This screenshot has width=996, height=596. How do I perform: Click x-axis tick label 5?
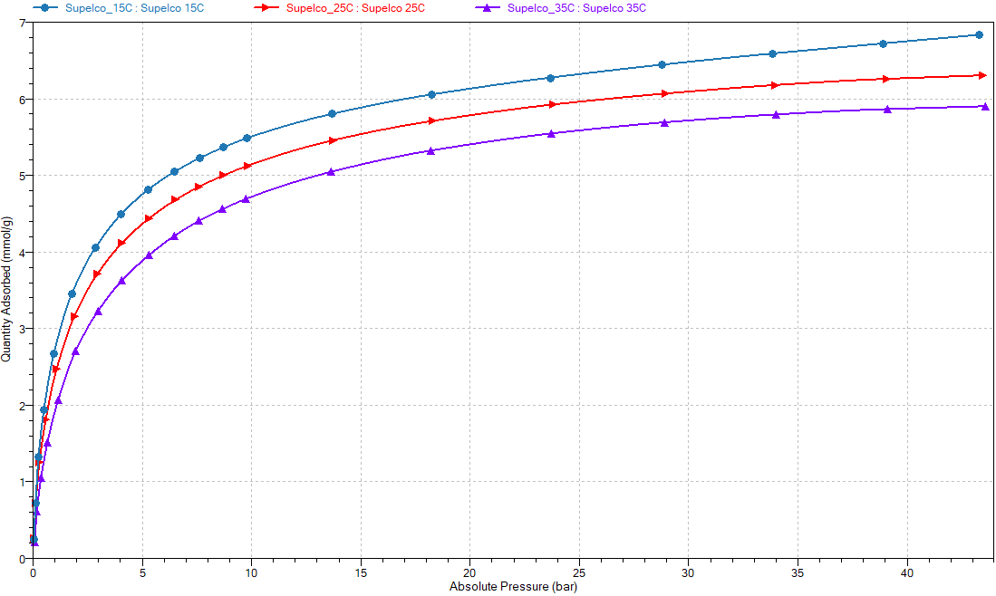pyautogui.click(x=142, y=573)
